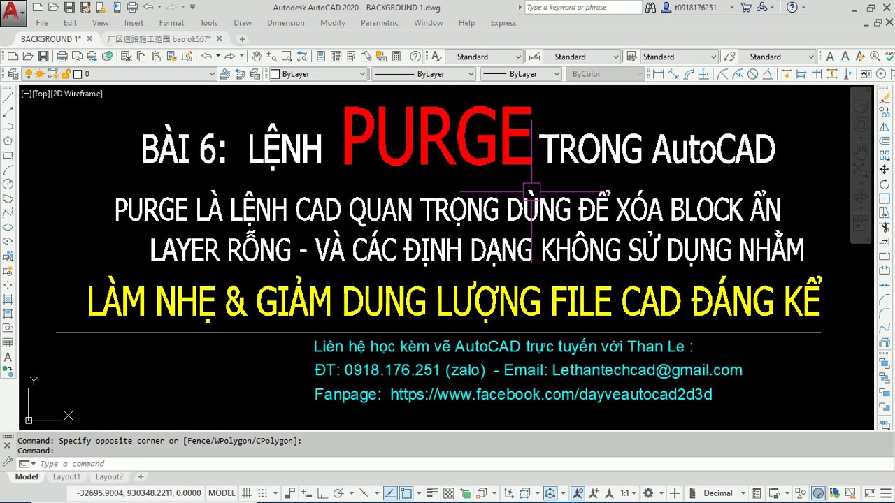
Task: Open the ByLayer color control dropdown
Action: (318, 74)
